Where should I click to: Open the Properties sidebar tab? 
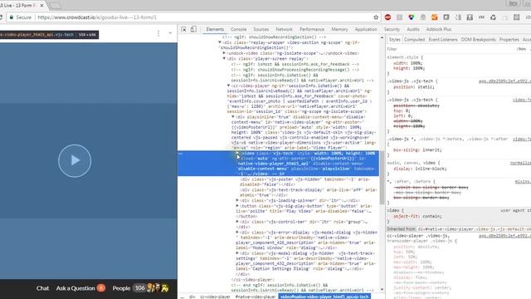click(509, 40)
